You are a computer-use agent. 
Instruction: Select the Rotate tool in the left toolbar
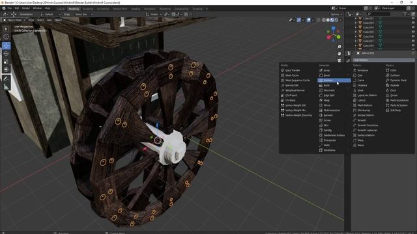coord(6,53)
